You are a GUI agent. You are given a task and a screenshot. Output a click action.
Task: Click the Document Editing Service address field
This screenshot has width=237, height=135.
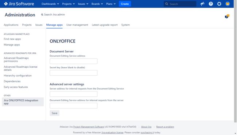(73, 61)
